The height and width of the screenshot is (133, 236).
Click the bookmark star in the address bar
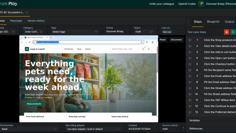pos(141,42)
